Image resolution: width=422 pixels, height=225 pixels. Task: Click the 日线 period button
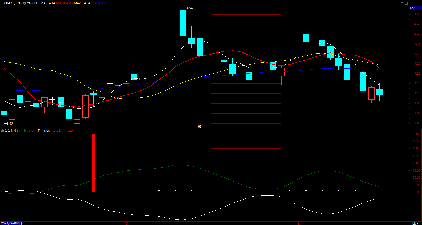tap(415, 223)
